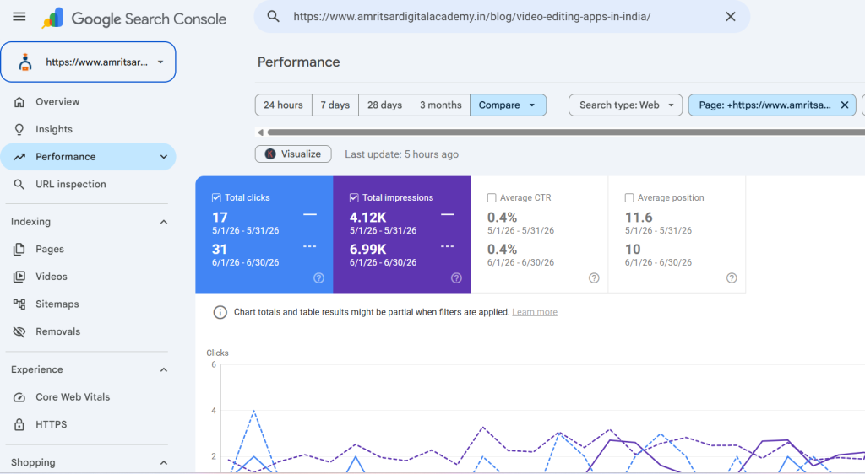865x474 pixels.
Task: Clear the URL search field with X
Action: click(731, 17)
